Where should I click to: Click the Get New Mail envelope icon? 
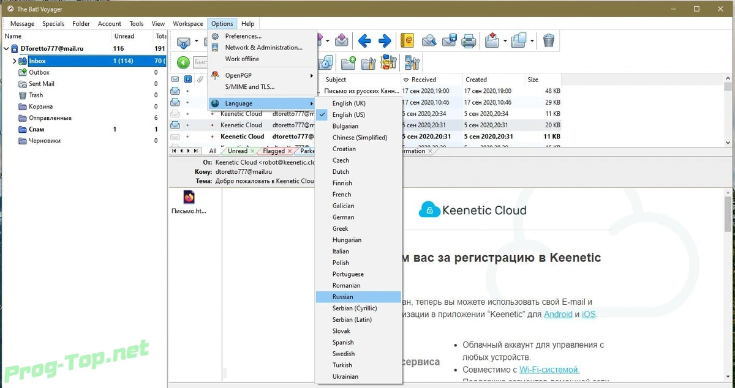click(x=184, y=42)
